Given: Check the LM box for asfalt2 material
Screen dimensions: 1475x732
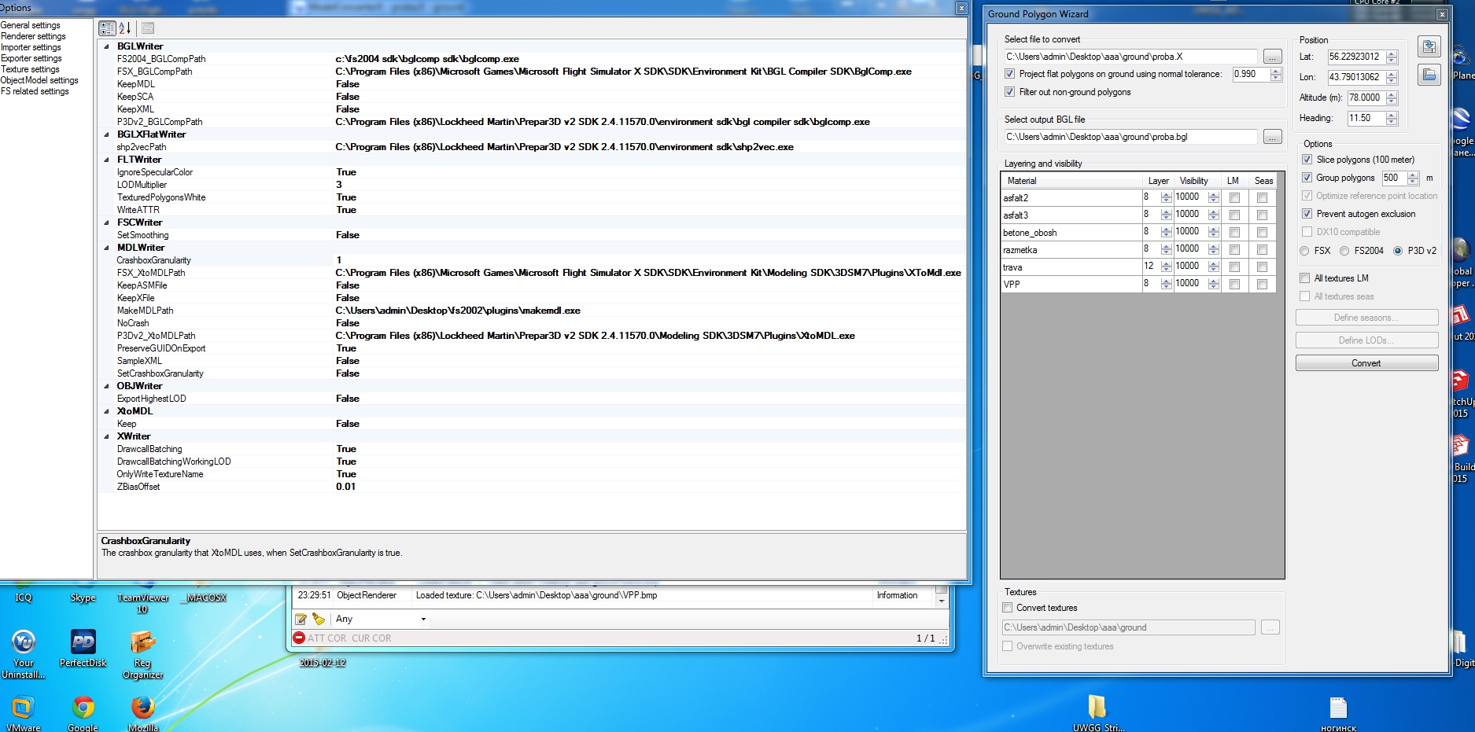Looking at the screenshot, I should click(1234, 197).
